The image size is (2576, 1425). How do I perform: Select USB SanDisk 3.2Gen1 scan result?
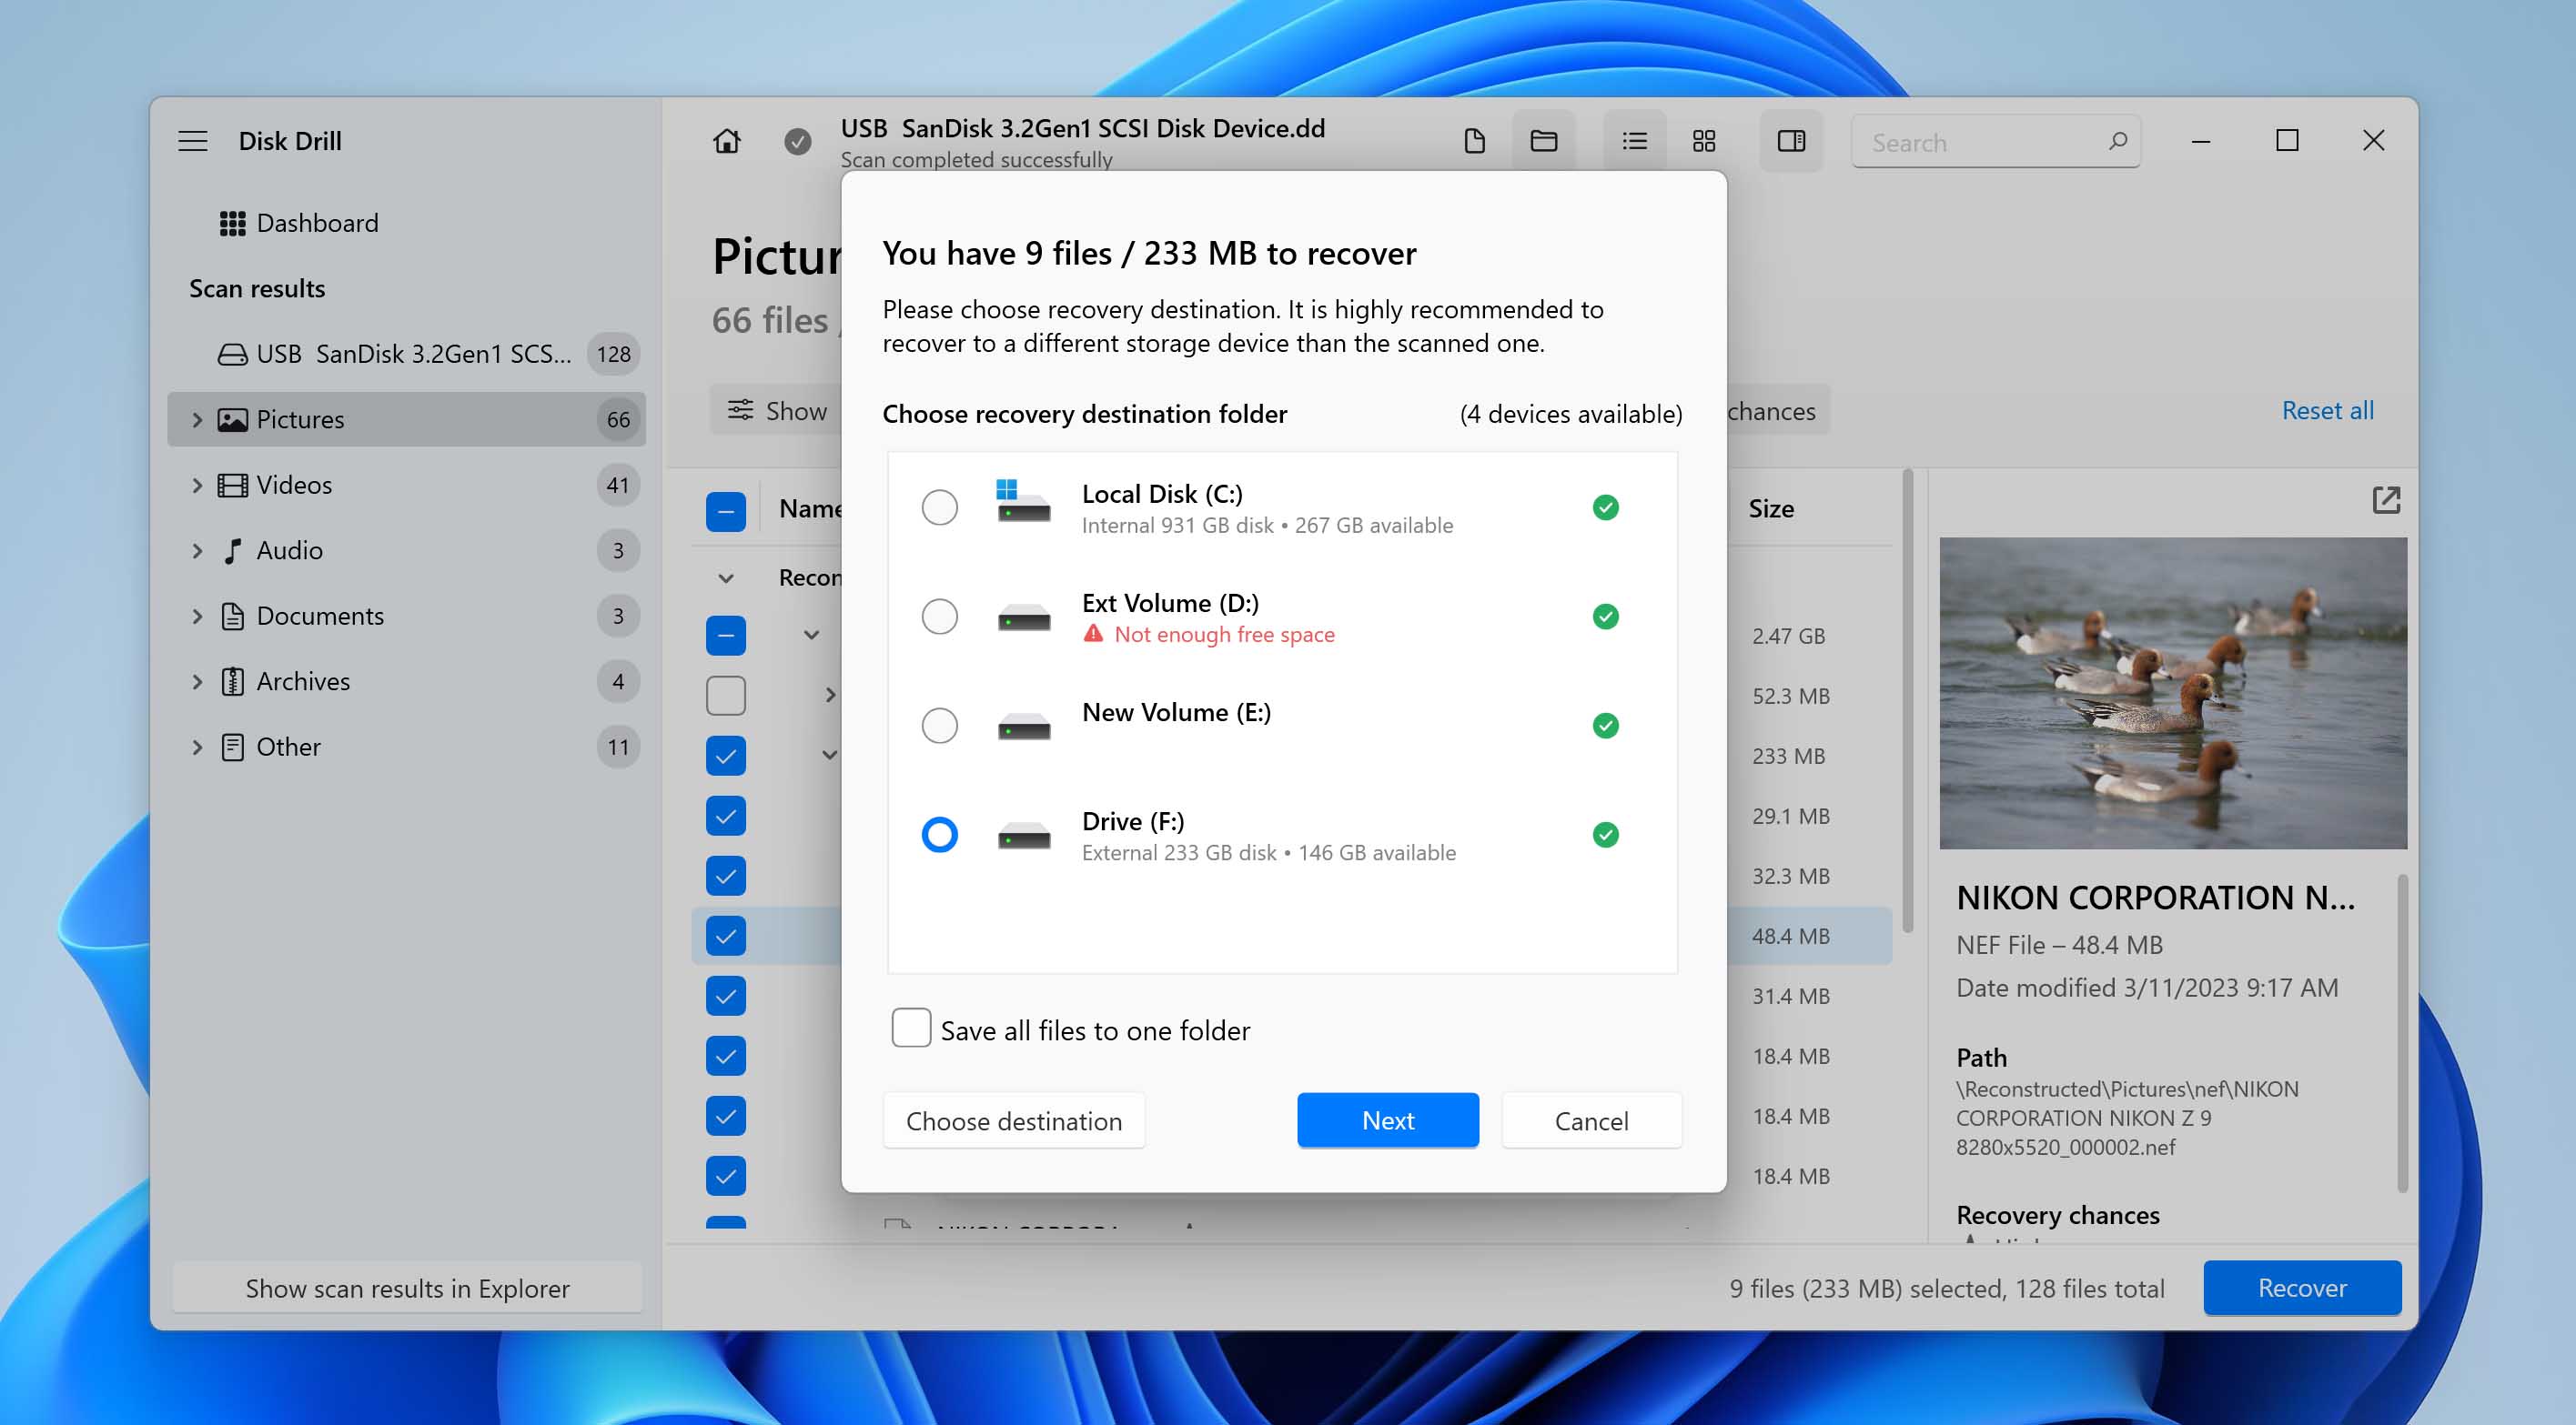406,354
